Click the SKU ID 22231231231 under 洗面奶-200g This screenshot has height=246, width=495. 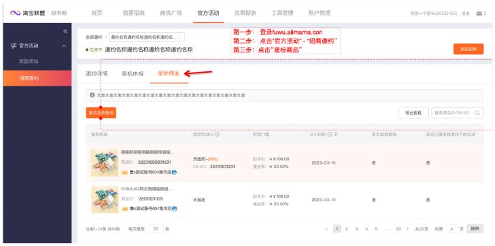point(222,166)
